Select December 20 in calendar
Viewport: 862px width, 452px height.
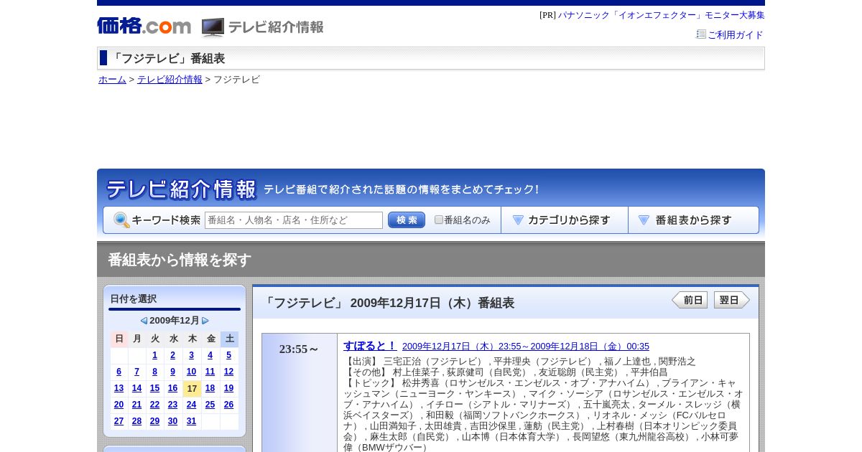pos(119,405)
